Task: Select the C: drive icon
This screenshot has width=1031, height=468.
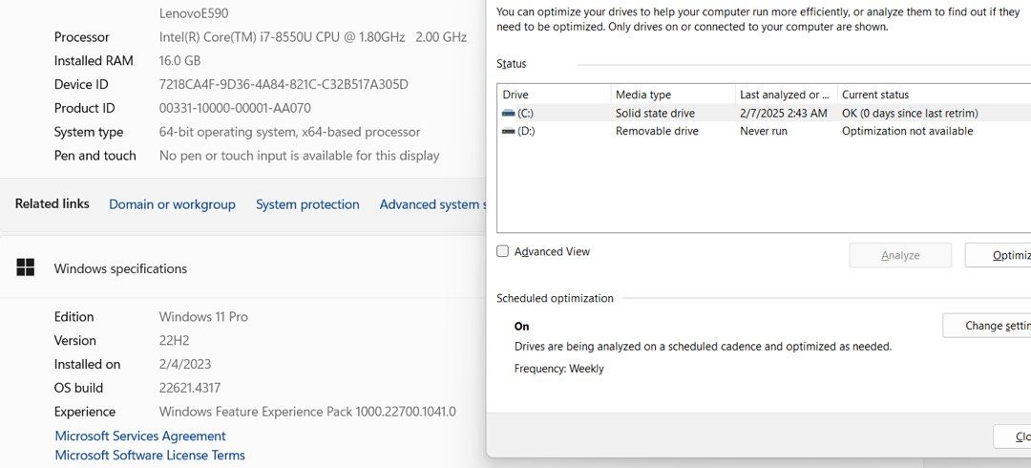Action: click(x=508, y=114)
